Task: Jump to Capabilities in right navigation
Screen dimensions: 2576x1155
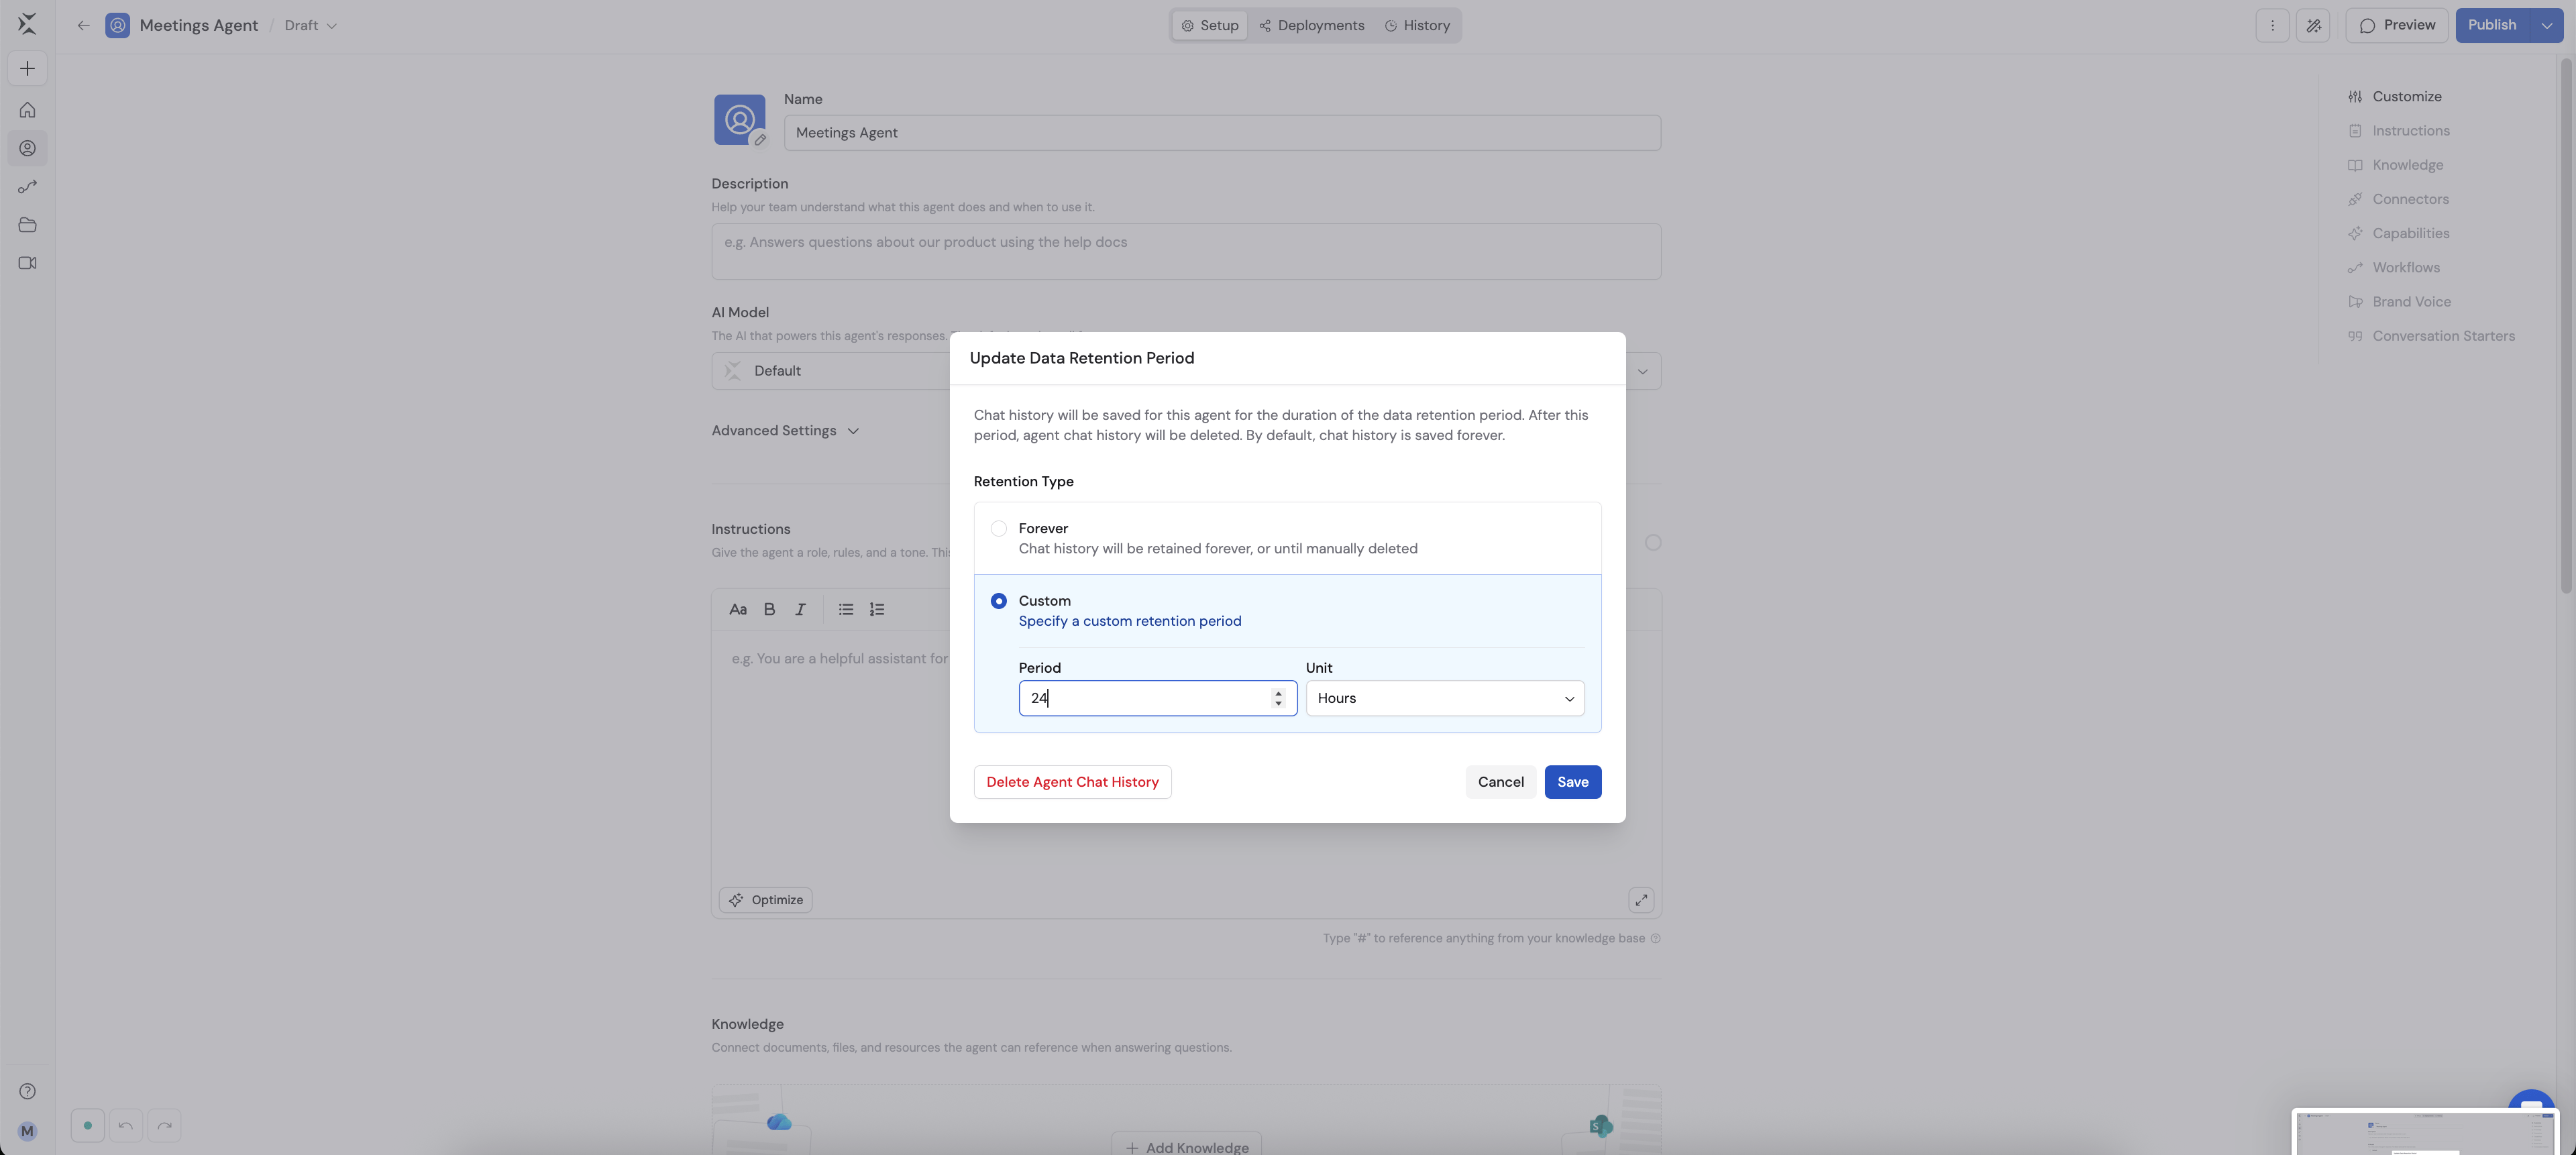Action: click(x=2398, y=233)
